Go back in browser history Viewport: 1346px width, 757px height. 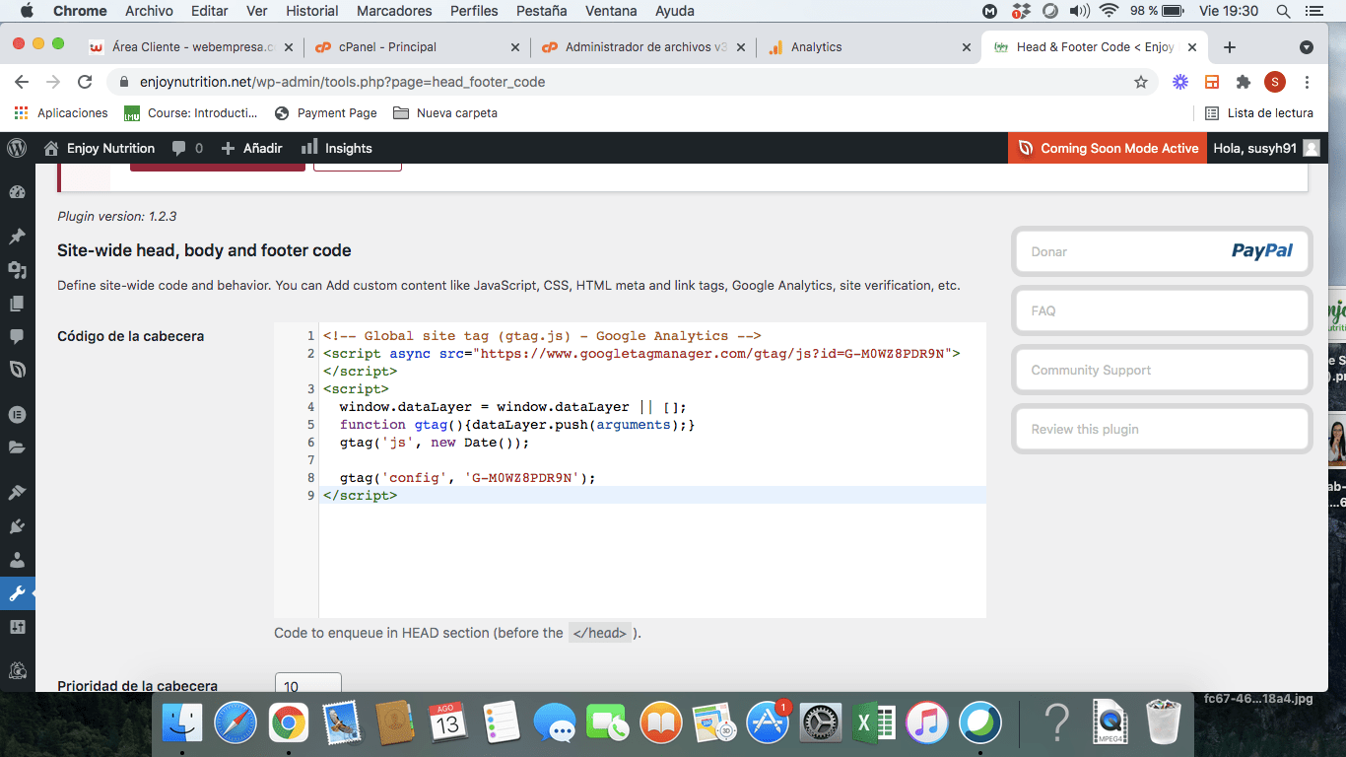pos(22,82)
